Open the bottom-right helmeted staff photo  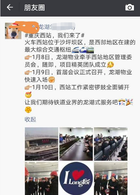[111, 178]
